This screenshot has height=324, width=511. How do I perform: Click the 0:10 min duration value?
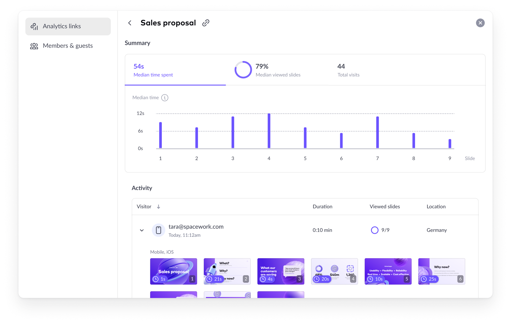(x=322, y=230)
